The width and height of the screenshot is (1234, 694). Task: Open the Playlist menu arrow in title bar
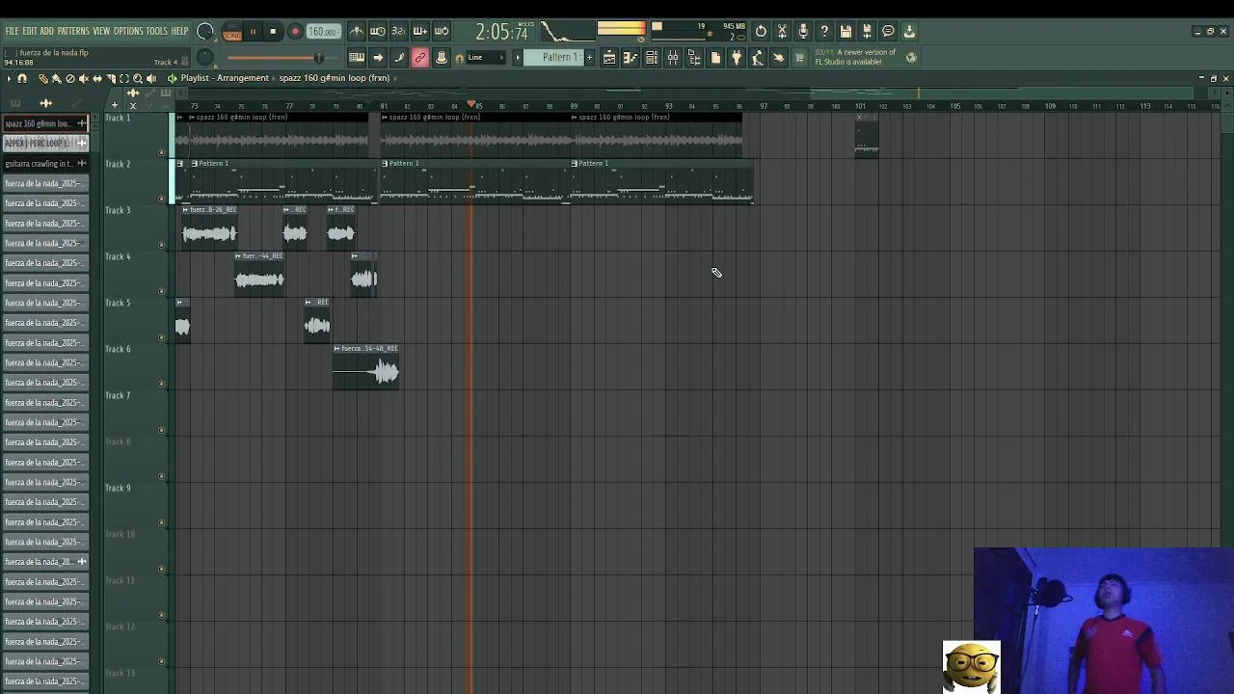[9, 78]
